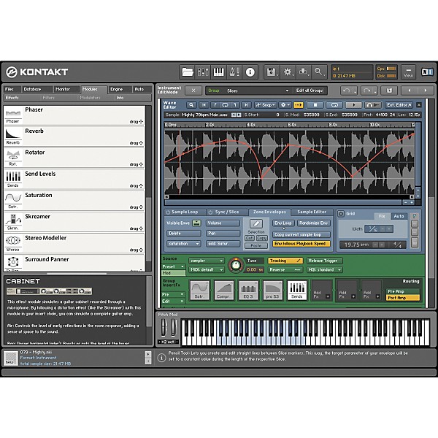
Task: Redo the last undone action
Action: 369,91
